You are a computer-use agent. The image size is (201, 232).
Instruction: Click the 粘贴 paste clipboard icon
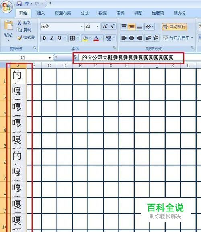pos(8,25)
